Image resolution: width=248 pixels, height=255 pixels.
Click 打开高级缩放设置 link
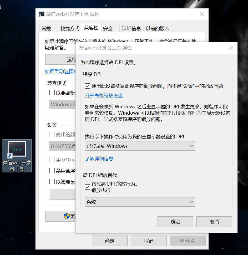[104, 96]
